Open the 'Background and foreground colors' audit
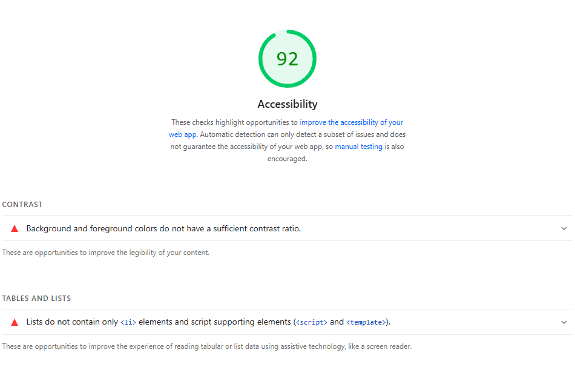 pyautogui.click(x=163, y=228)
